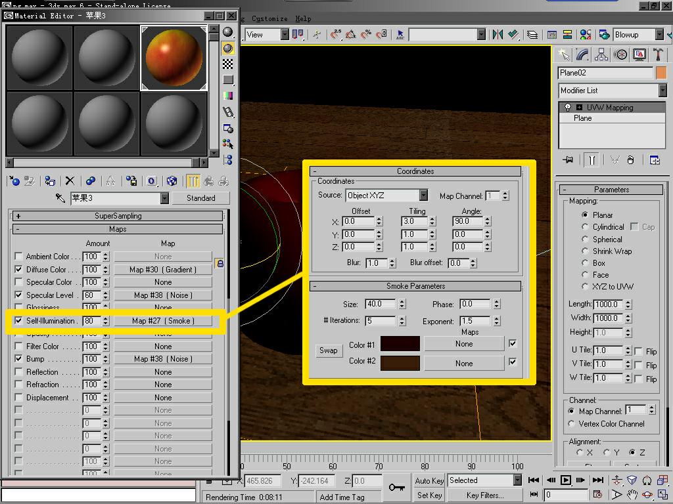Screen dimensions: 673x504
Task: Open the Utilities command panel tab
Action: (657, 55)
